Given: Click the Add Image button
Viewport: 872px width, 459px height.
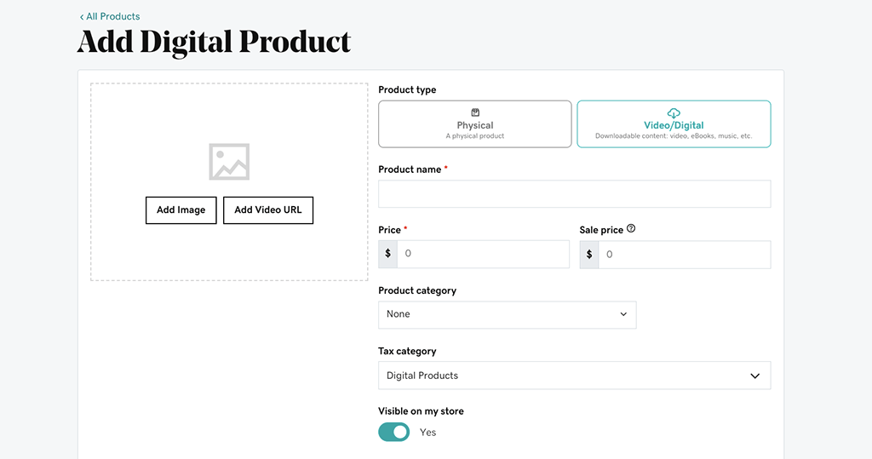Looking at the screenshot, I should pyautogui.click(x=181, y=210).
